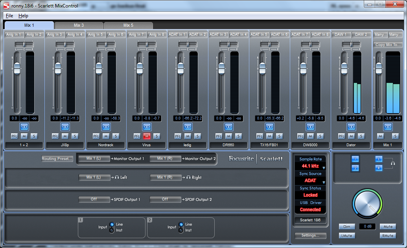This screenshot has height=248, width=407.
Task: Mute the TX16/FB01 channel
Action: tap(269, 136)
